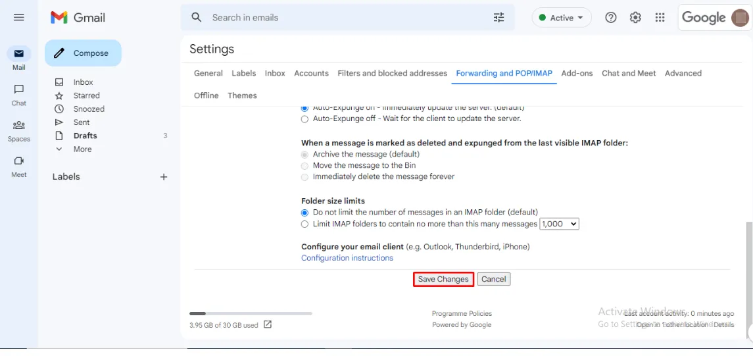753x356 pixels.
Task: Click the search options filter icon
Action: [499, 18]
